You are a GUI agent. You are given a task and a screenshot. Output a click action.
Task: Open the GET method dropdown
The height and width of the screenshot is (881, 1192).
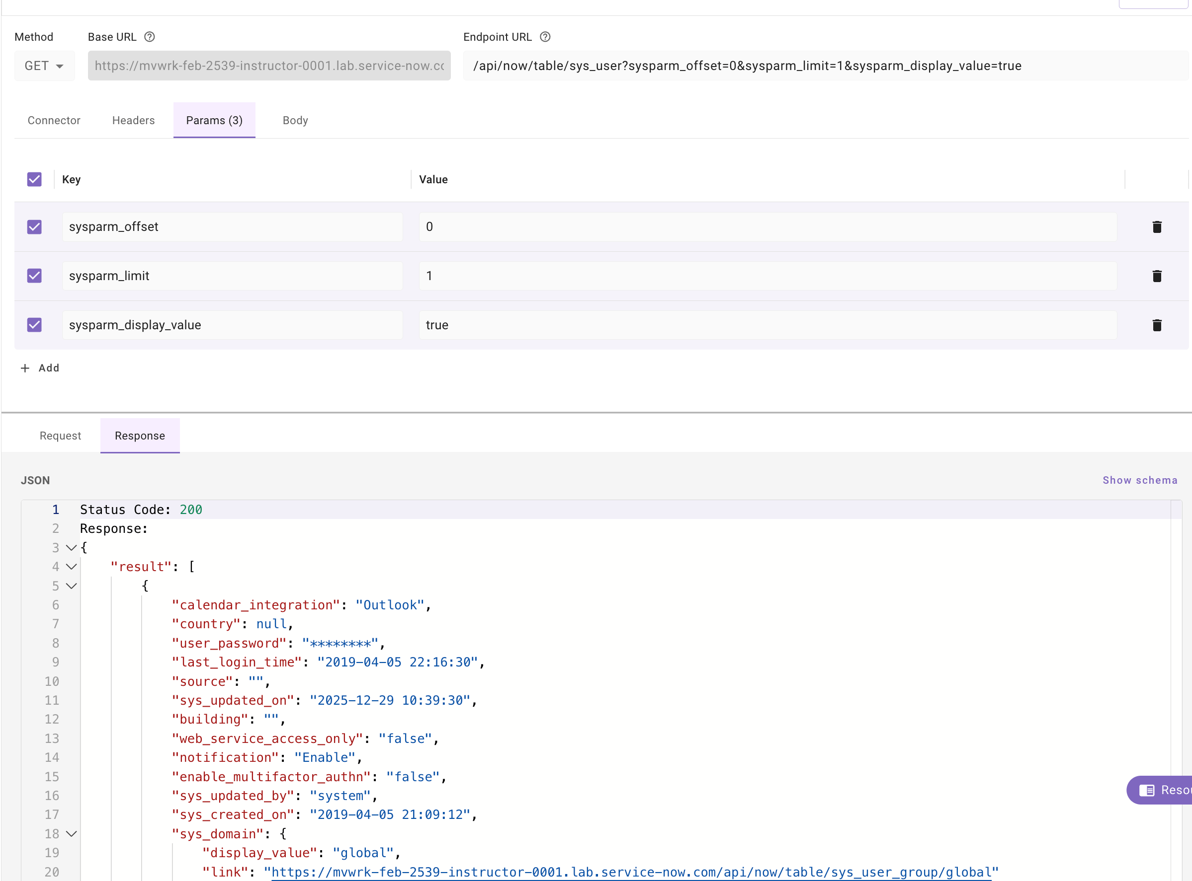click(x=44, y=66)
